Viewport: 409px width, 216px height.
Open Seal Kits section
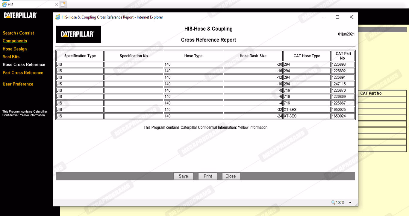[11, 57]
